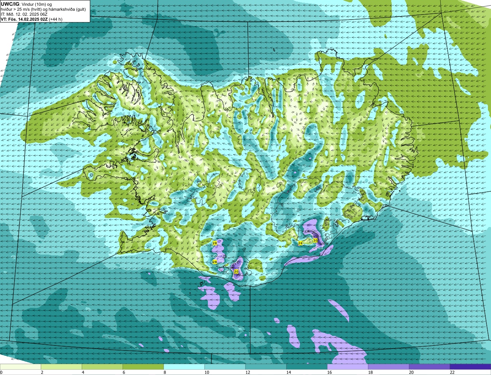Click the 'VT: Fös. 14.02.2025 02Z (+44 h)' line

pyautogui.click(x=32, y=19)
